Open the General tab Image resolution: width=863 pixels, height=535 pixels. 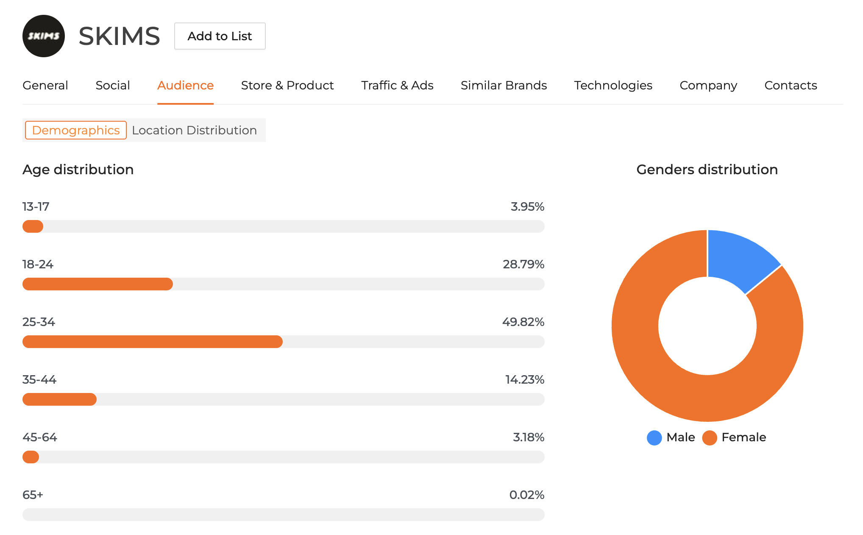[45, 85]
